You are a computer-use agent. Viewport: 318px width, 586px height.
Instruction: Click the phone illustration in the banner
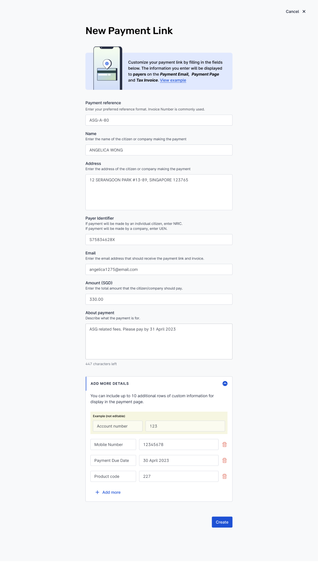click(107, 69)
